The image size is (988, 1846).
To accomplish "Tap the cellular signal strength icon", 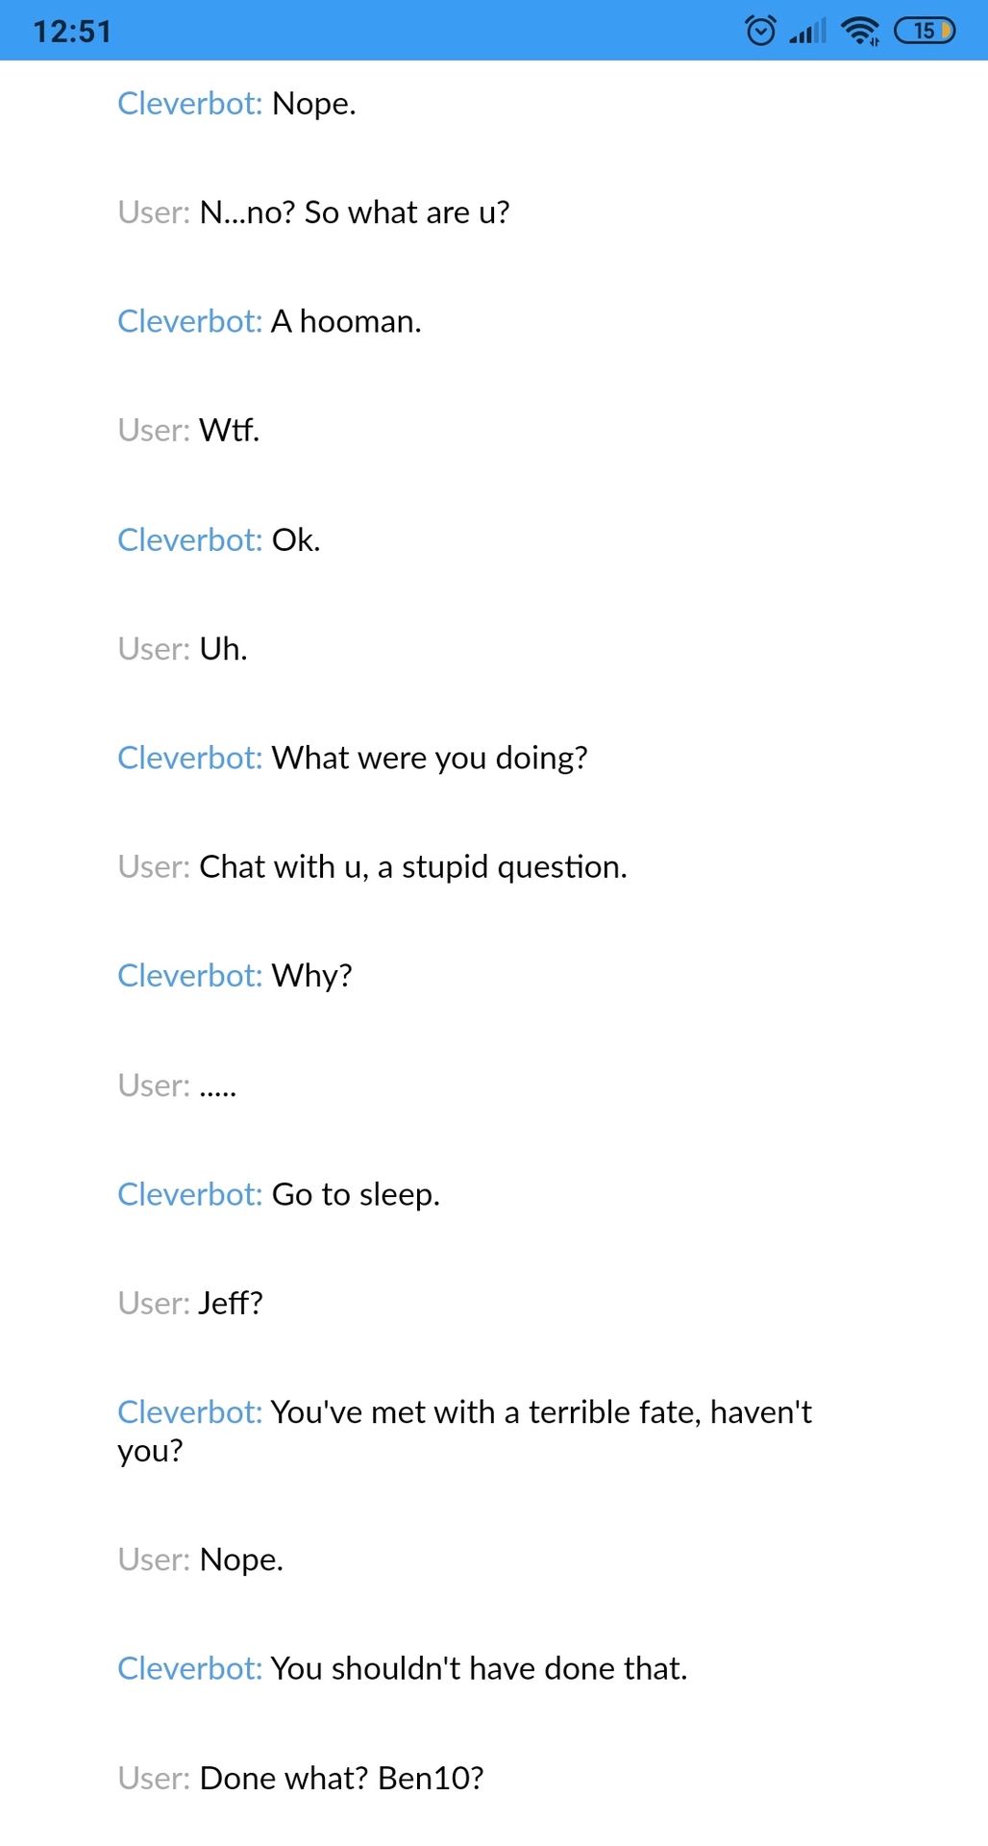I will click(x=807, y=31).
